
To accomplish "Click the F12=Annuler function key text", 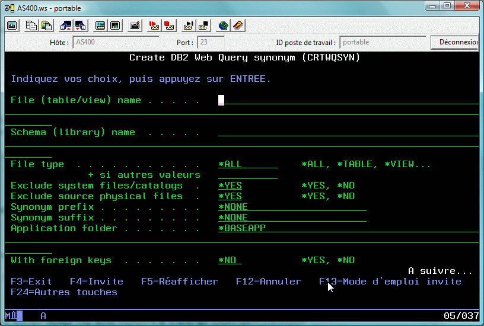I will click(268, 282).
